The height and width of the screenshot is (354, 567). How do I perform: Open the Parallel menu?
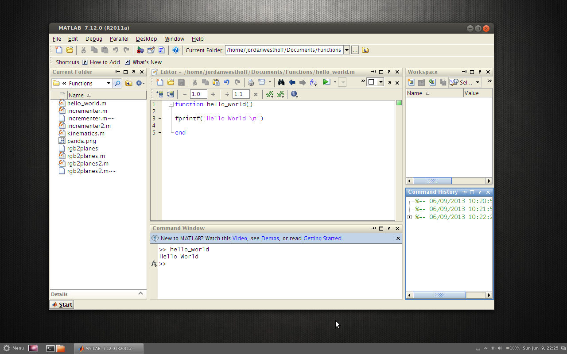(x=119, y=39)
